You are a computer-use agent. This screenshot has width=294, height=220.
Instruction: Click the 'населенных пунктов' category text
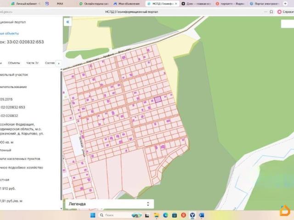coord(23,159)
